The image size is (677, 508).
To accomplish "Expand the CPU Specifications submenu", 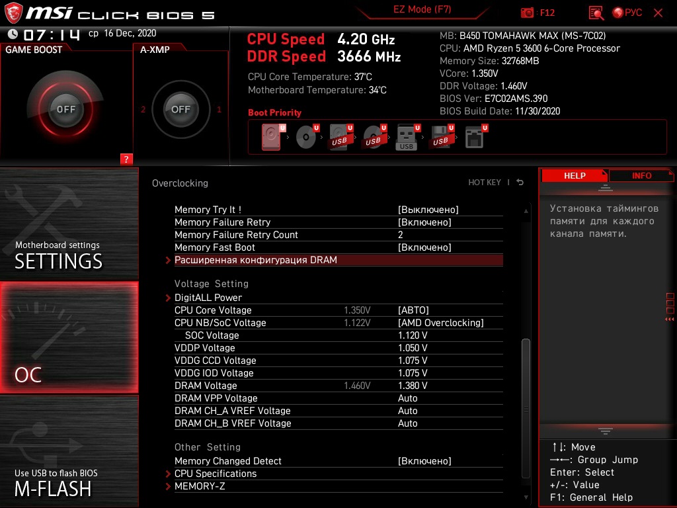I will pyautogui.click(x=338, y=474).
